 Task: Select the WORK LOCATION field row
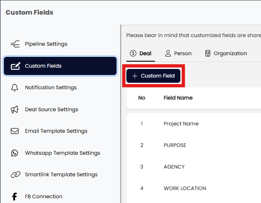185,188
